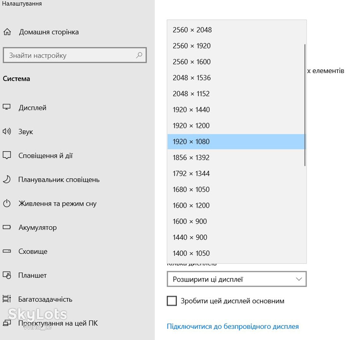Click the Знайти настройку search field
The image size is (362, 340).
[x=75, y=55]
